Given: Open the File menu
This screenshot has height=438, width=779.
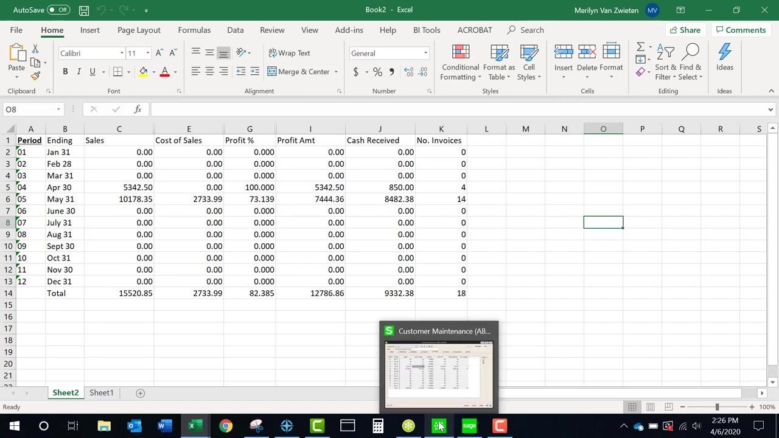Looking at the screenshot, I should click(x=16, y=30).
